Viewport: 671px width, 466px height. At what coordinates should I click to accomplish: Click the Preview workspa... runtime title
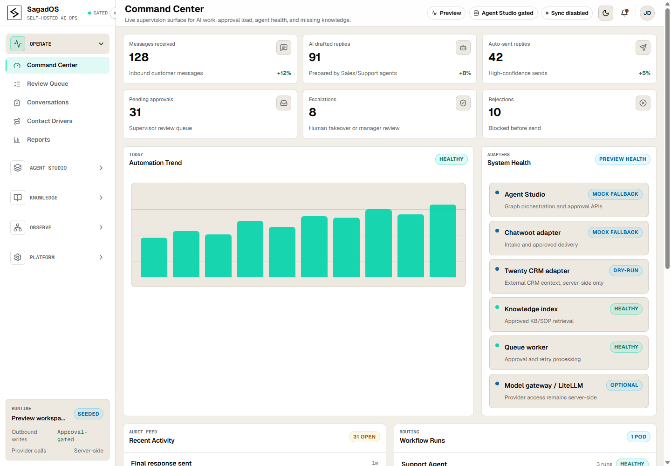[38, 418]
